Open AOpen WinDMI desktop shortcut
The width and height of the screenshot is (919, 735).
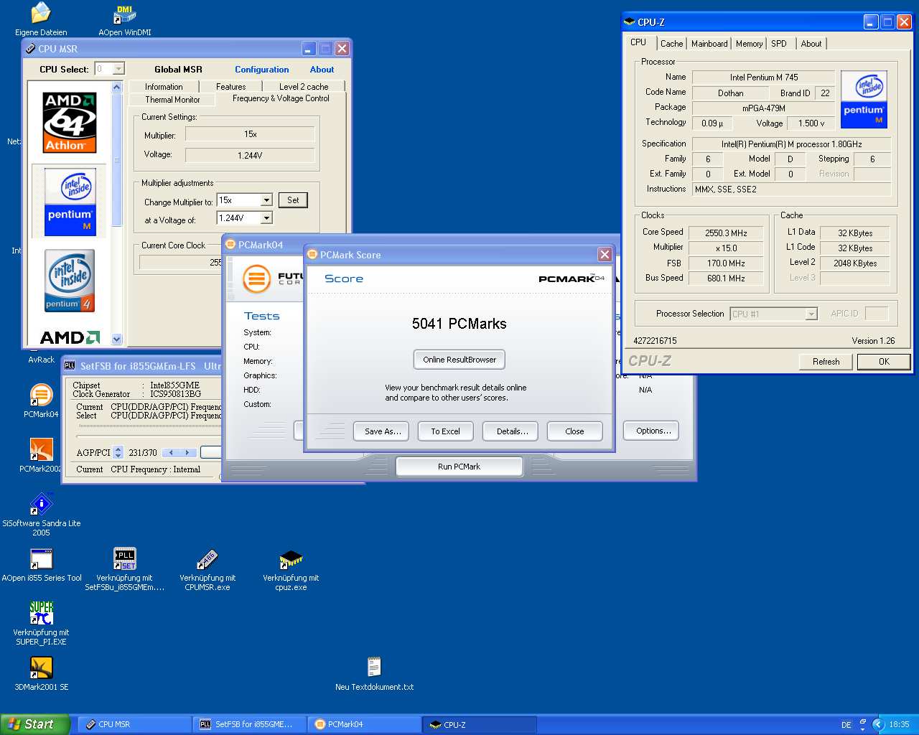(x=124, y=14)
